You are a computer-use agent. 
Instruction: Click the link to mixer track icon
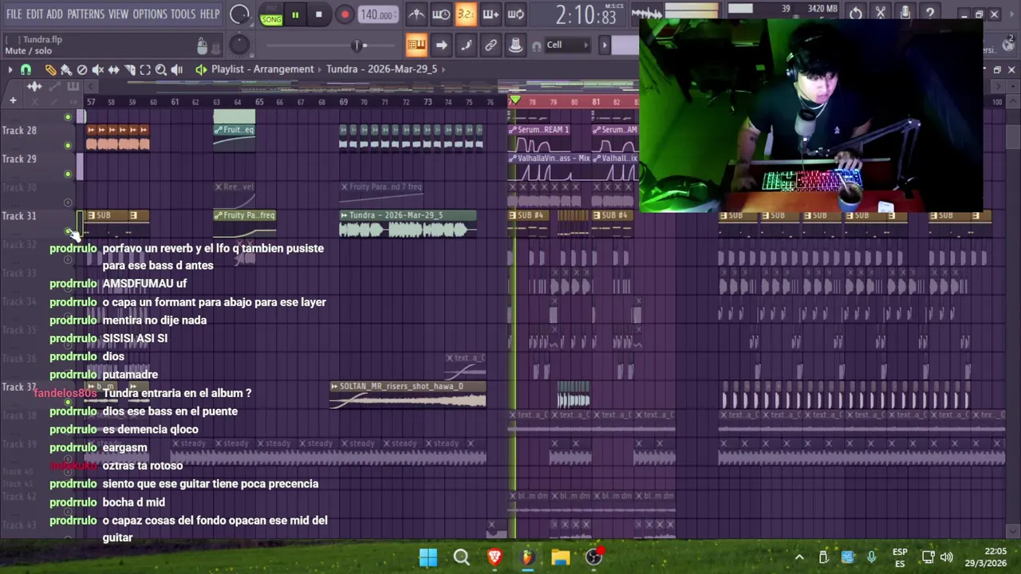(x=491, y=45)
